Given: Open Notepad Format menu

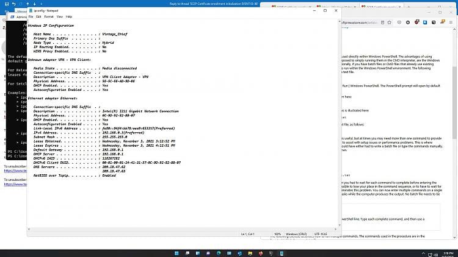Looking at the screenshot, I should (49, 16).
